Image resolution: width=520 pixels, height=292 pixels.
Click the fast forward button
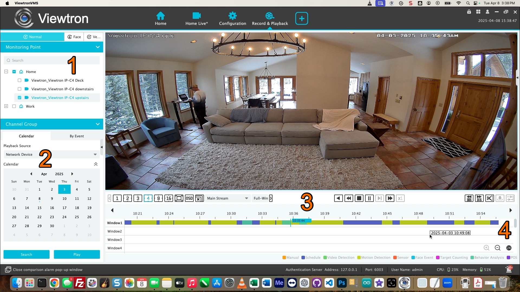click(390, 198)
